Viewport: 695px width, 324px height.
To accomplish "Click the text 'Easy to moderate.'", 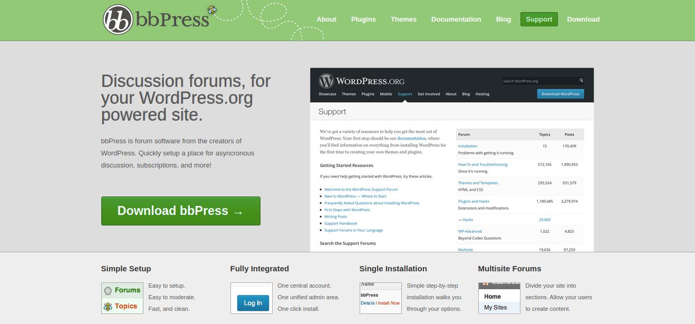I will (172, 297).
